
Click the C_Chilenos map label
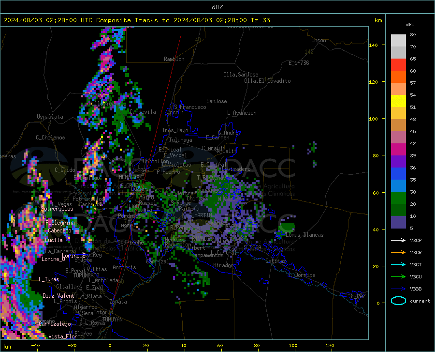click(x=50, y=138)
